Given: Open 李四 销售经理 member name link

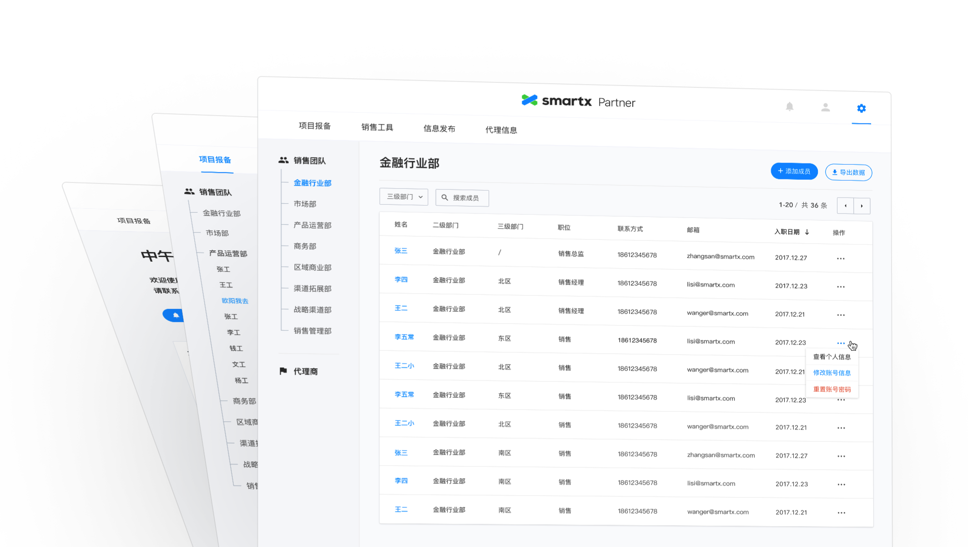Looking at the screenshot, I should (401, 279).
